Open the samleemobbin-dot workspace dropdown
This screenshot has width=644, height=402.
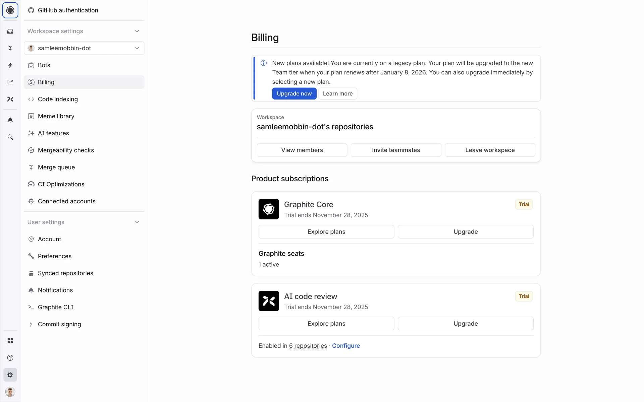point(84,48)
